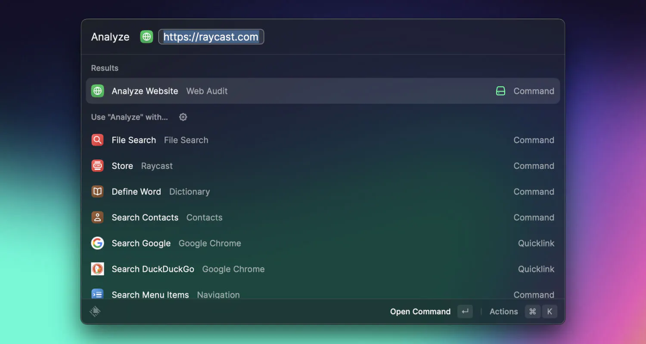The image size is (646, 344).
Task: Click "Google Chrome" subtitle of Search DuckDuckGo
Action: 233,269
